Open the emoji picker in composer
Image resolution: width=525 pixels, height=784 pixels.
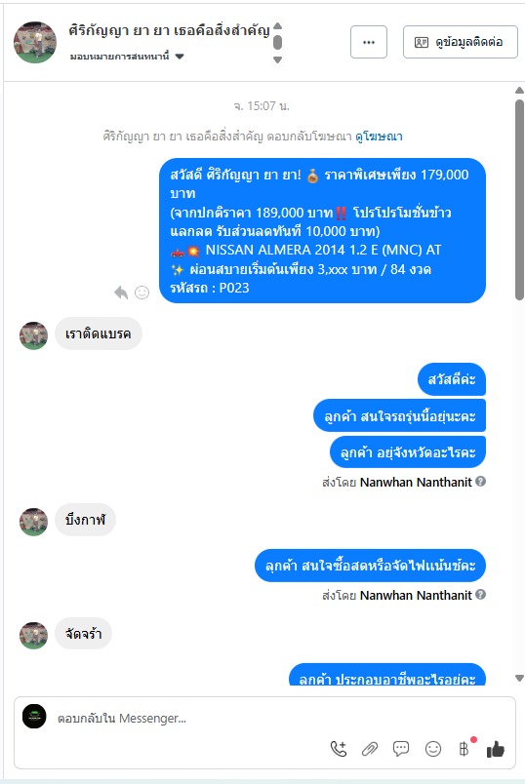pyautogui.click(x=433, y=749)
